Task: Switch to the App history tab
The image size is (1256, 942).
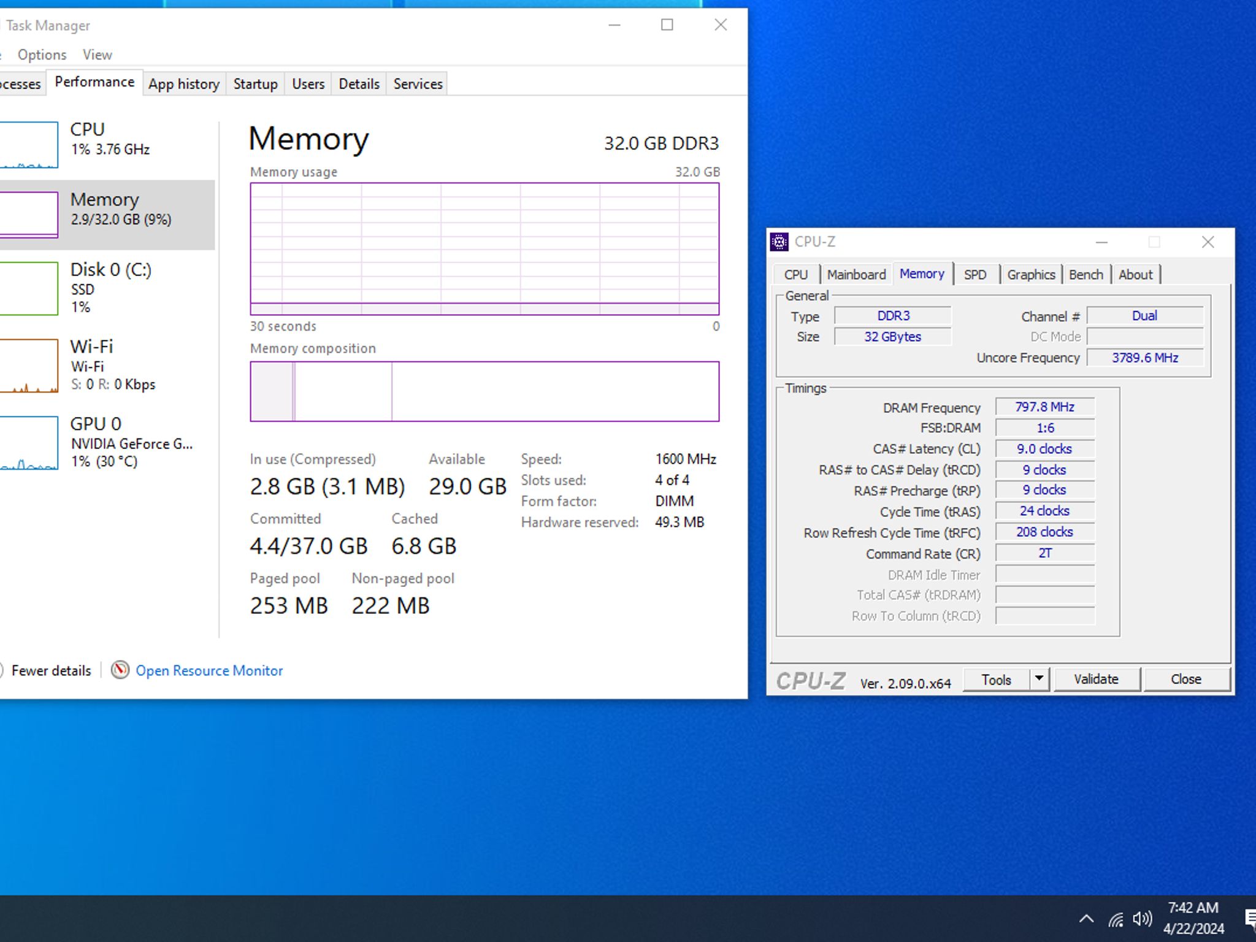Action: (184, 84)
